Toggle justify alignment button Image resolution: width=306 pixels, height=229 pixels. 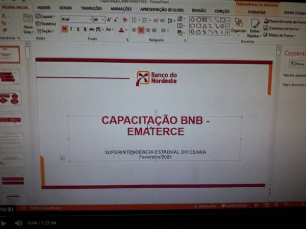tap(155, 30)
